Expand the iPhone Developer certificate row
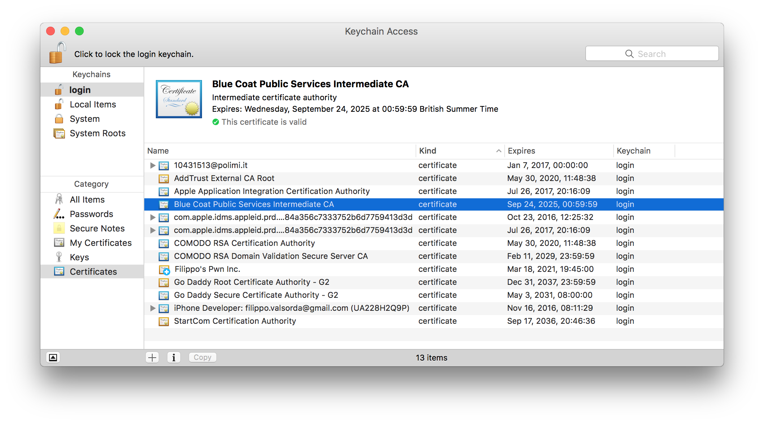This screenshot has width=764, height=424. pos(153,308)
